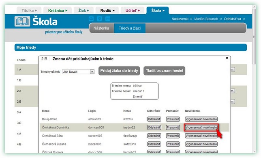The height and width of the screenshot is (158, 261).
Task: Move Bulej Alfonz with Presunúť
Action: tap(173, 119)
